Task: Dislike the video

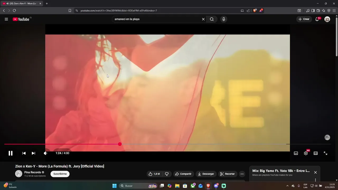Action: pyautogui.click(x=167, y=174)
